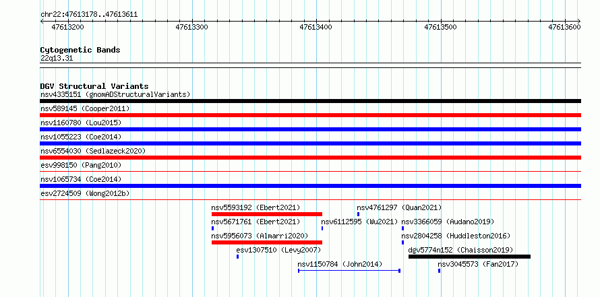Screen dimensions: 600x297
Task: Open esv998150 (Pang2010) label
Action: click(81, 165)
